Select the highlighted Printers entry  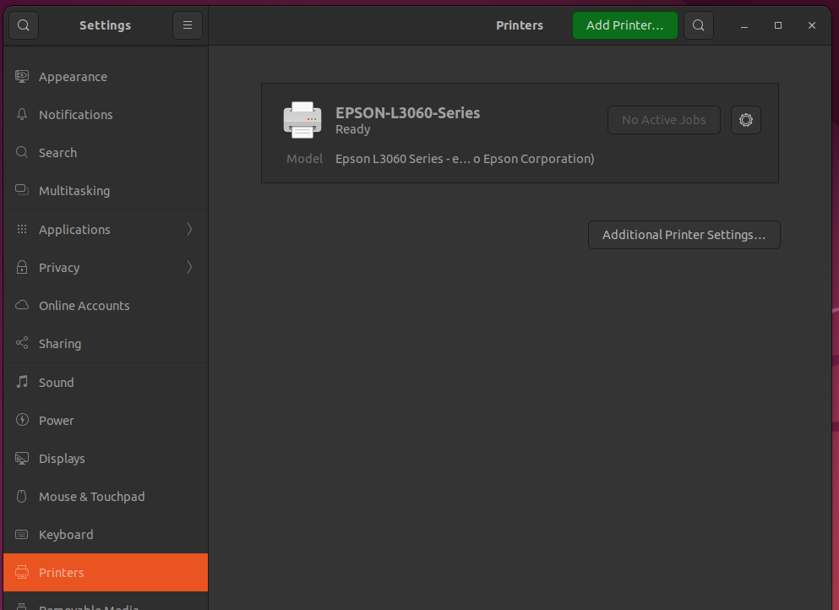pos(106,573)
